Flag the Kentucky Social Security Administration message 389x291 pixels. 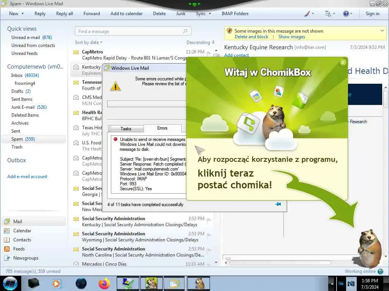coord(209,220)
